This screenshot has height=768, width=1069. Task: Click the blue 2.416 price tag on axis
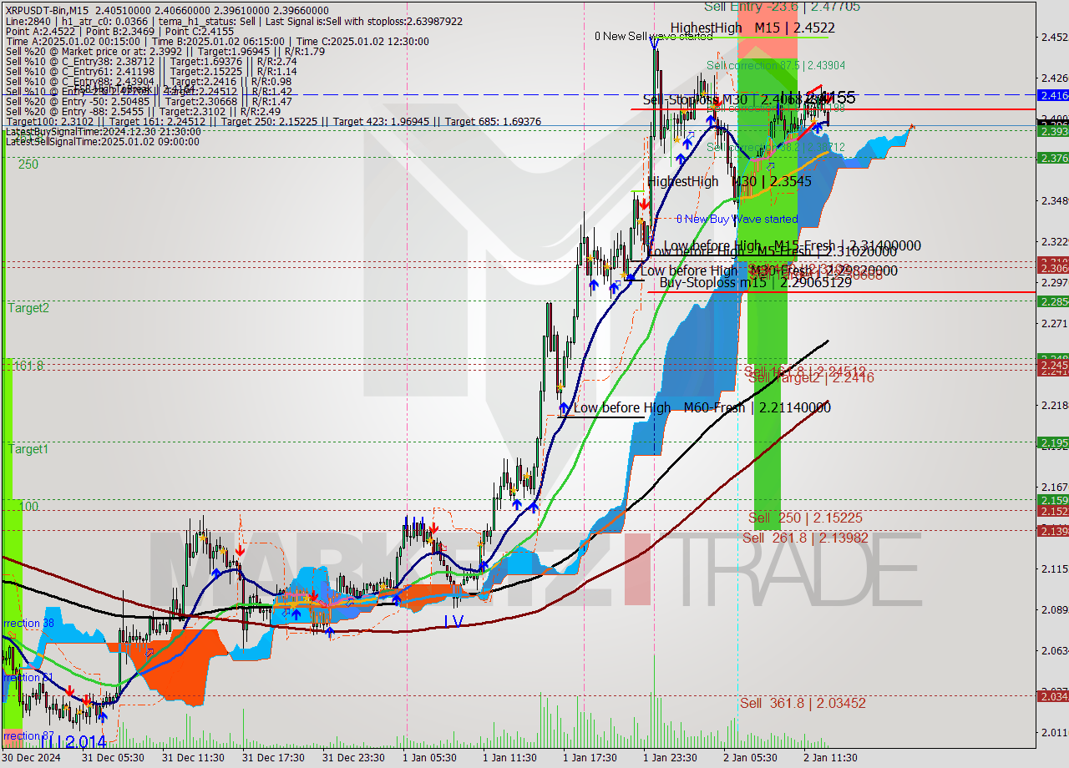point(1052,96)
